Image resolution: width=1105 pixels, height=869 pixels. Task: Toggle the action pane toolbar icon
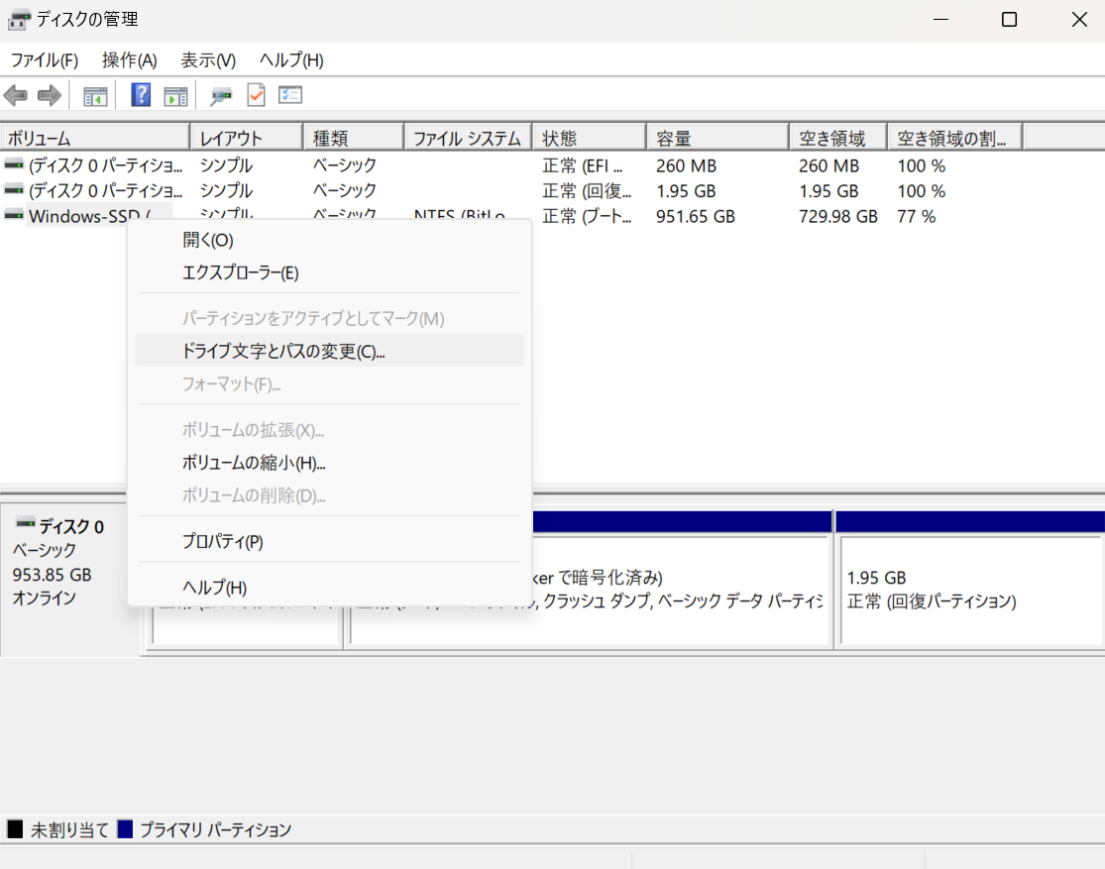click(175, 95)
